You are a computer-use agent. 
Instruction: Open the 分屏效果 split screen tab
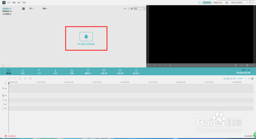[x=120, y=71]
